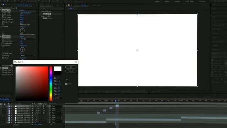Click the Direction angle dial under Wave Warp
227x128 pixels.
pos(22,49)
